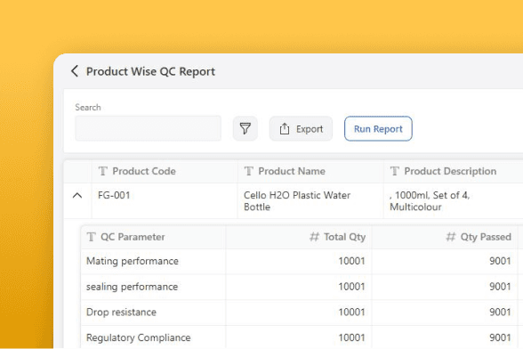Go back using the left chevron arrow

(75, 71)
